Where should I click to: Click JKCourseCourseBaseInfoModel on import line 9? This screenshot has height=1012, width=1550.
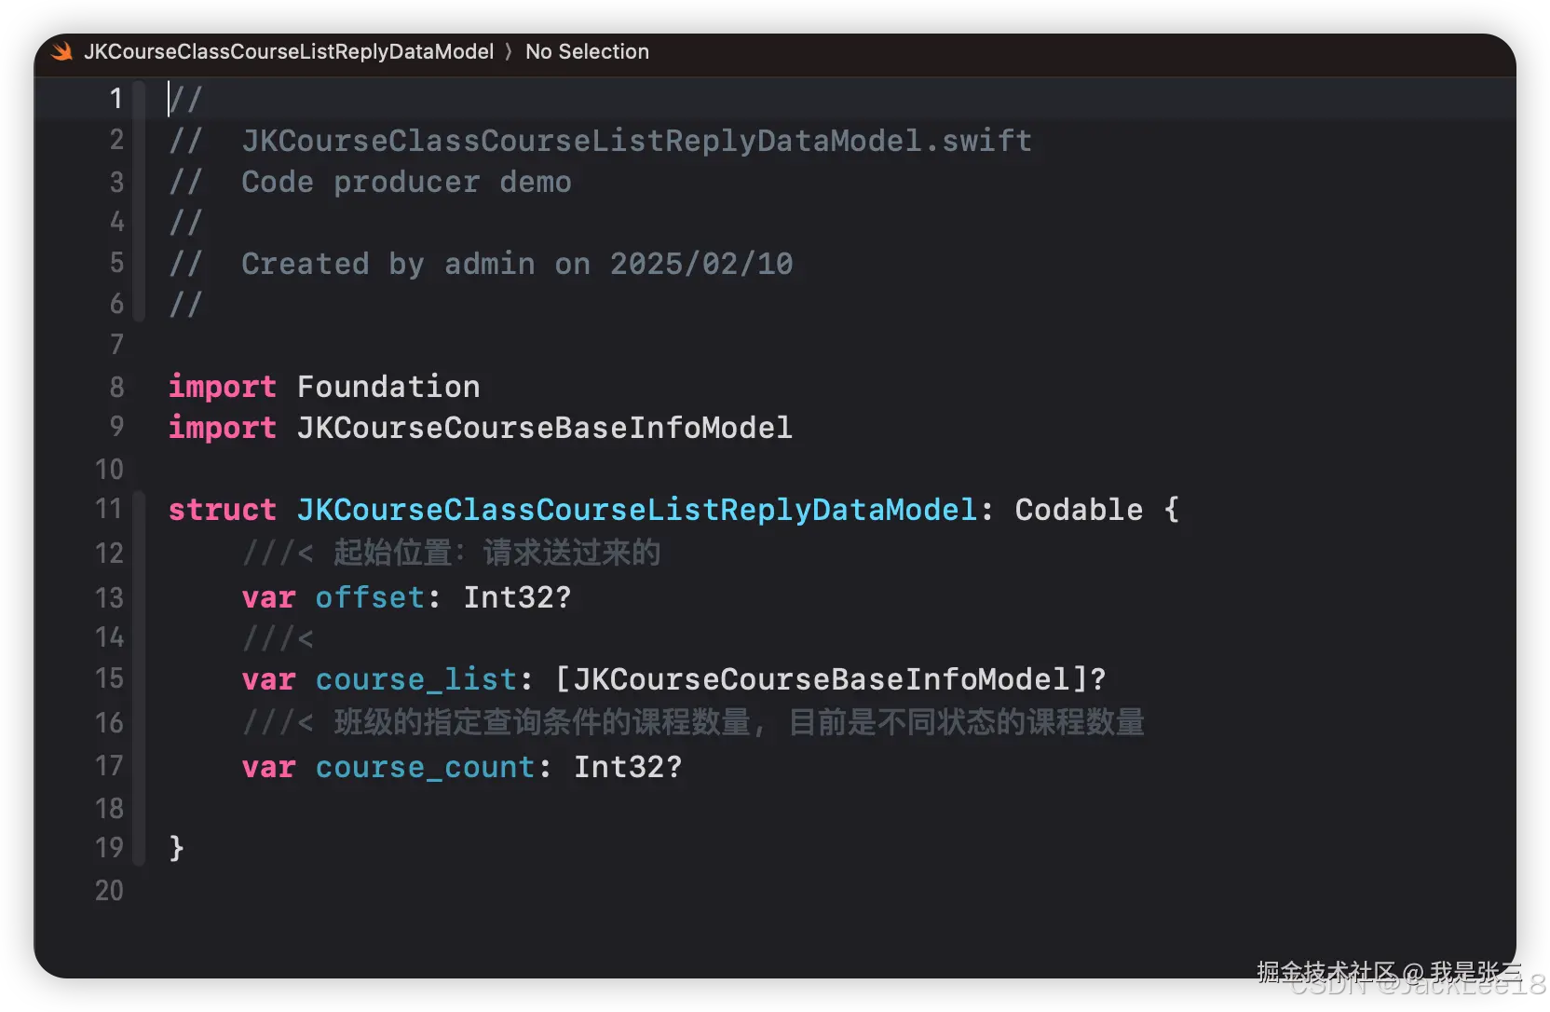coord(544,428)
